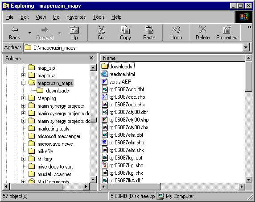Select tgr06087cdc.shx file icon
The height and width of the screenshot is (202, 255).
(x=105, y=104)
